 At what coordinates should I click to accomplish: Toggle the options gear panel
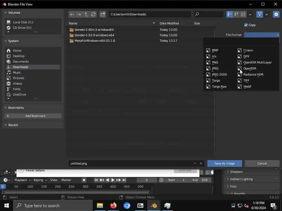pos(276,14)
